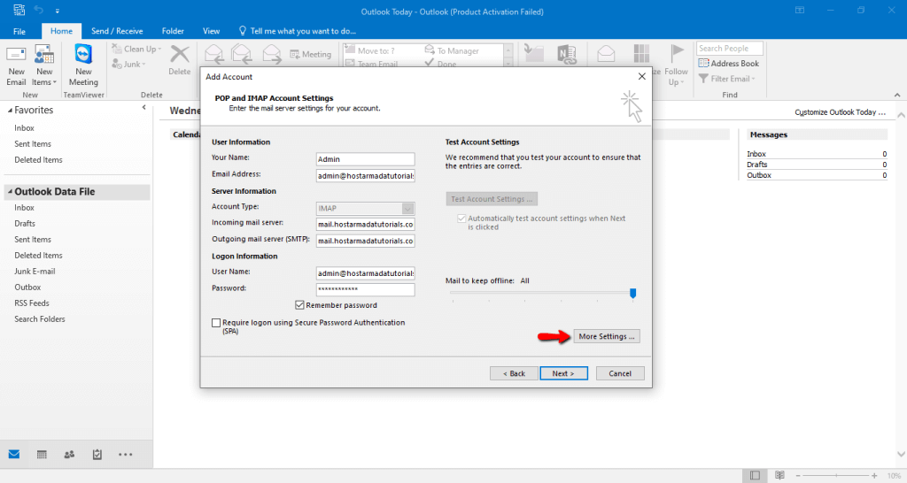Screen dimensions: 907x483
Task: Open the Account Type dropdown
Action: click(407, 209)
